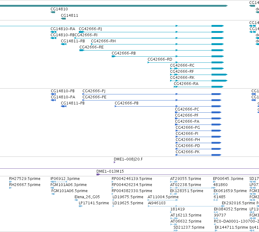Select the CG42666-RA transcript label
Viewport: 259px width, 232px height.
click(x=186, y=84)
